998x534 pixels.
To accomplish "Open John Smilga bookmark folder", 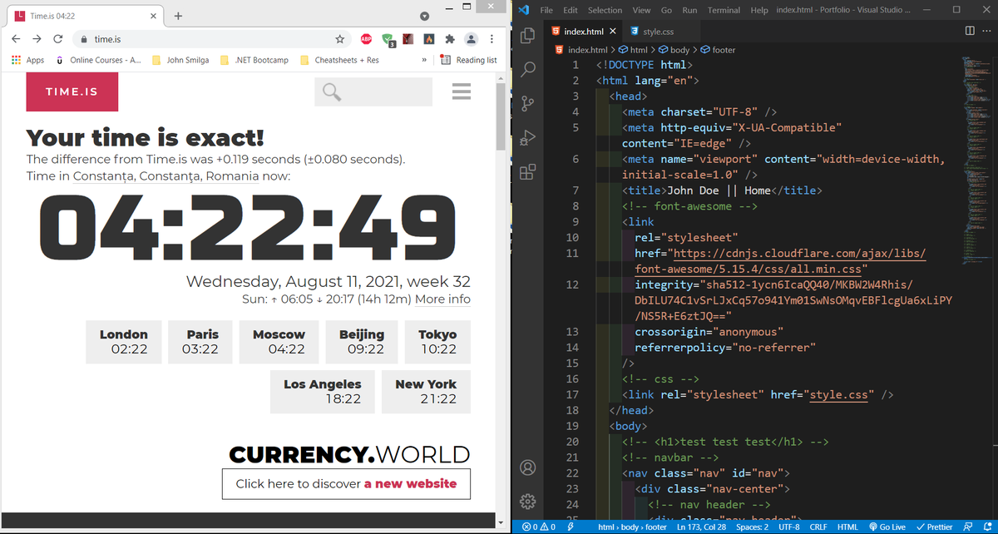I will (x=180, y=60).
